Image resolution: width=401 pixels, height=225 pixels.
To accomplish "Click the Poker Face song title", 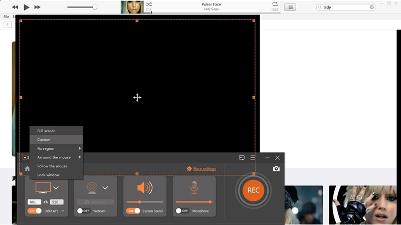I will coord(211,5).
